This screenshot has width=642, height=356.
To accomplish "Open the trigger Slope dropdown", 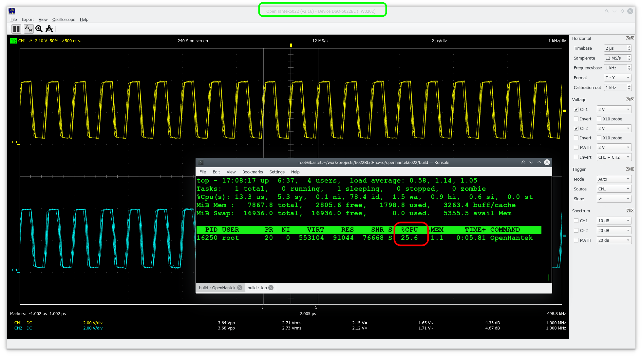I will click(x=614, y=199).
